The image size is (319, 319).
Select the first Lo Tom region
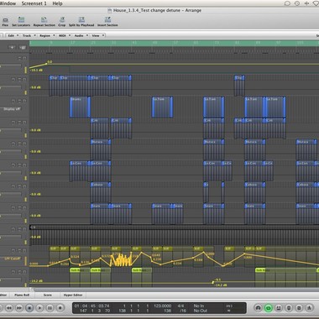point(162,107)
